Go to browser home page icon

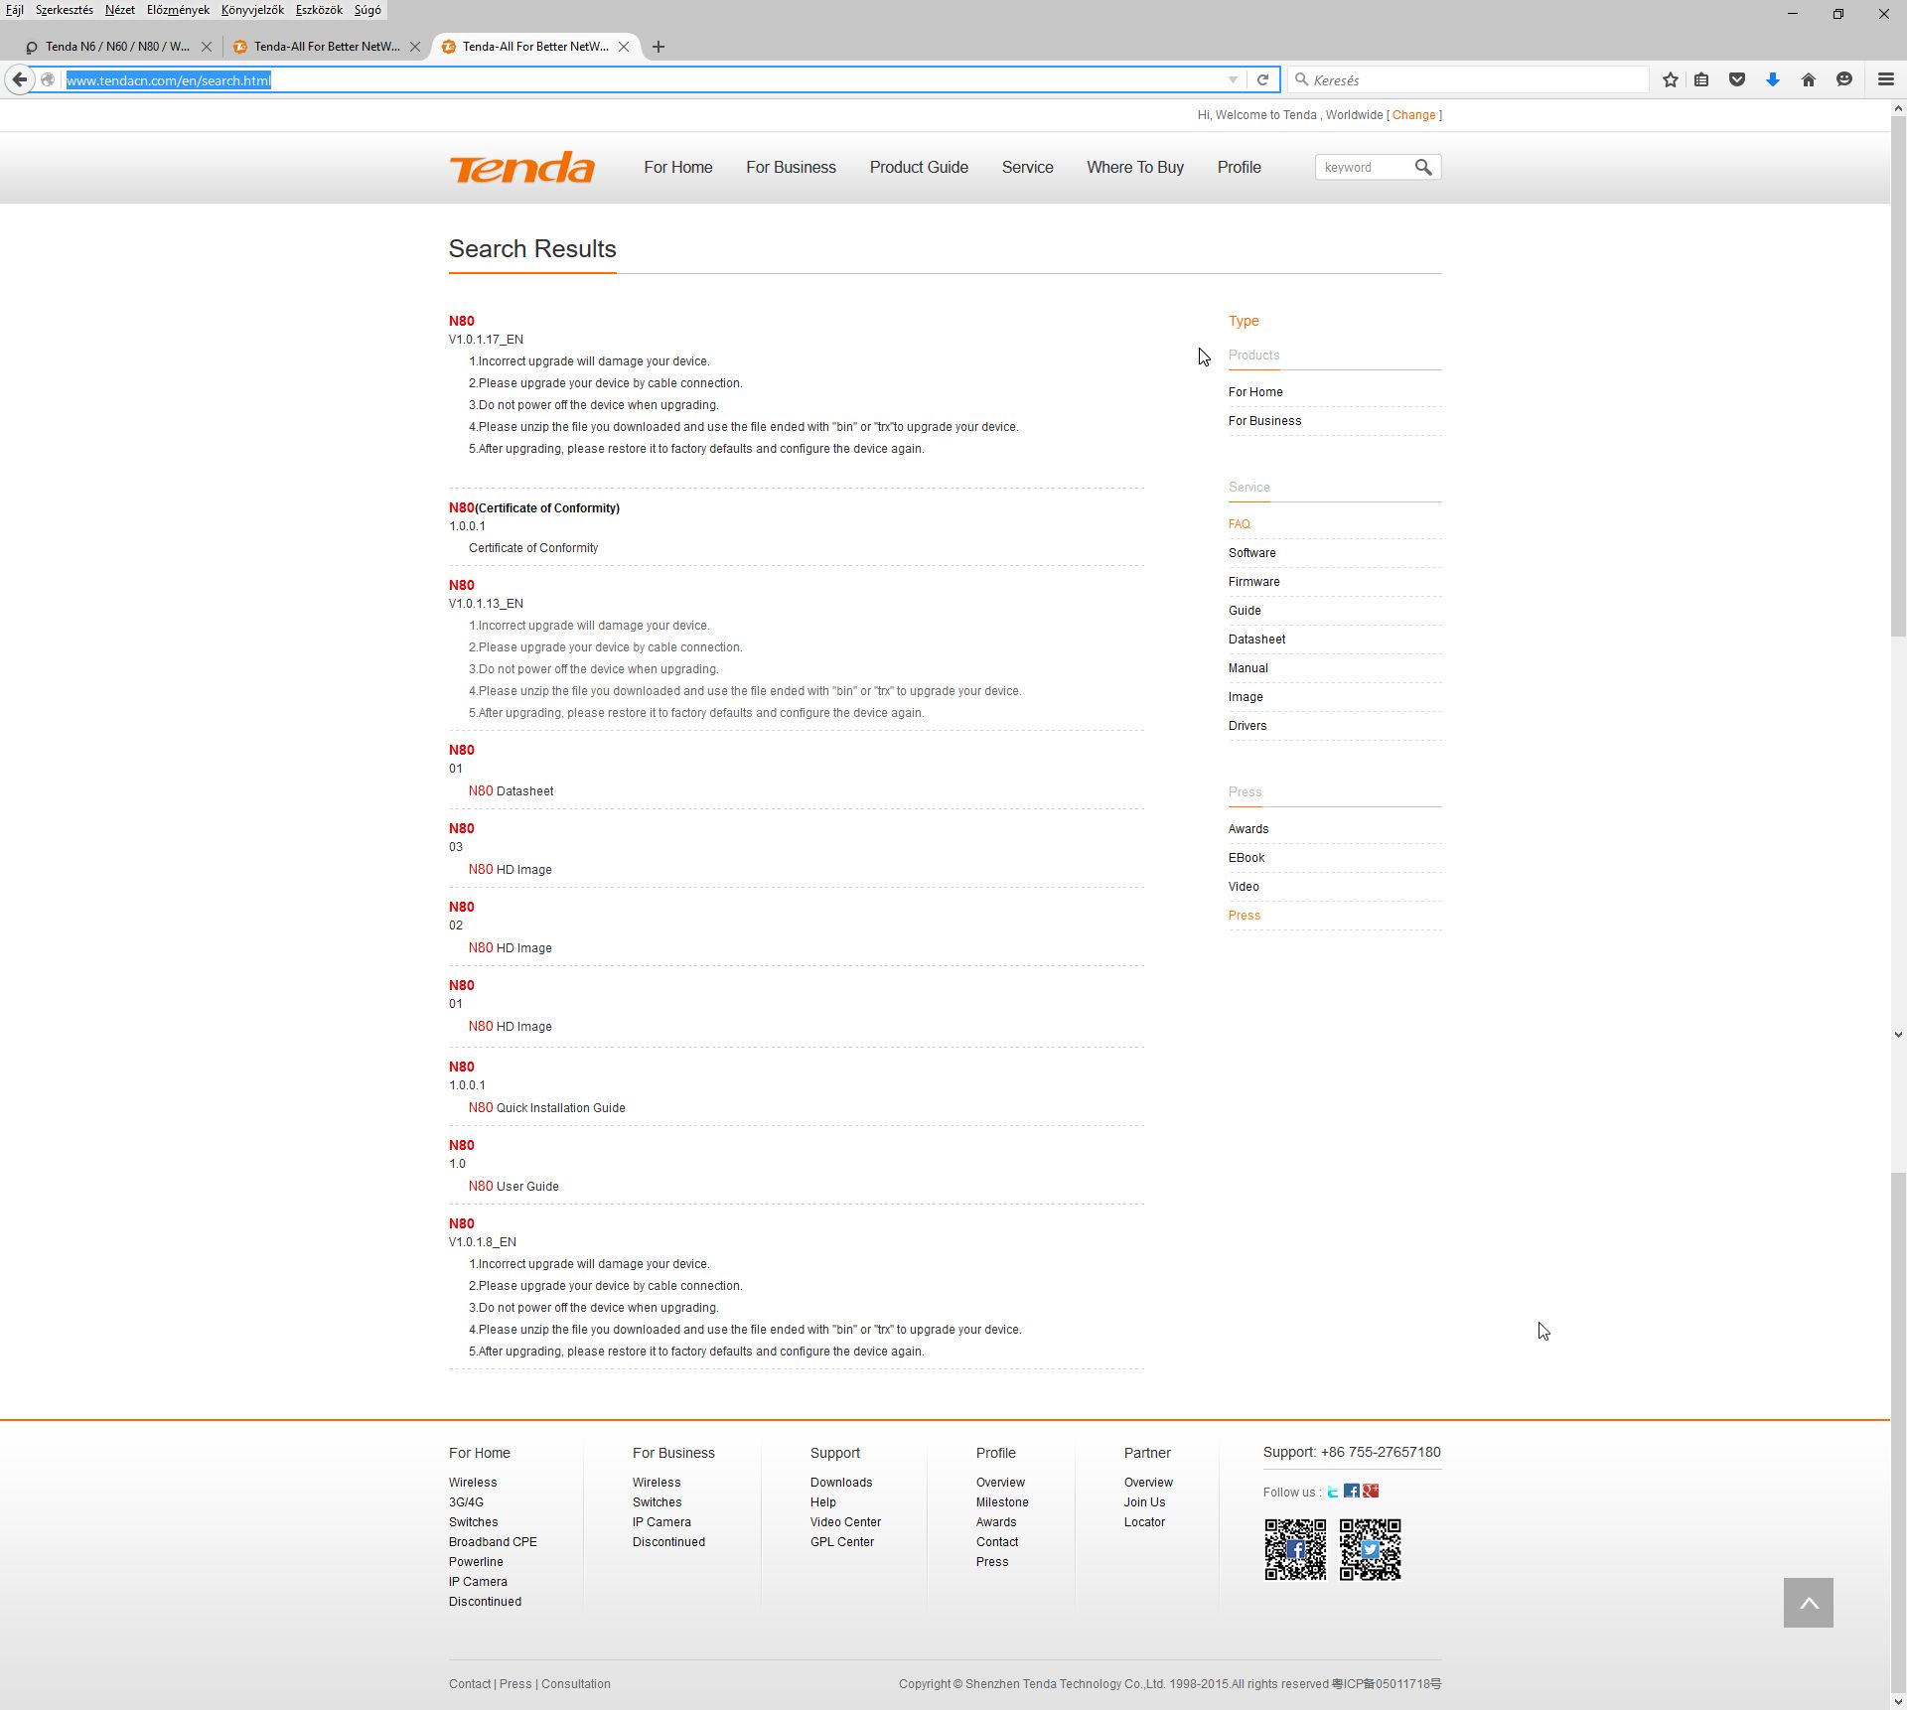tap(1809, 80)
